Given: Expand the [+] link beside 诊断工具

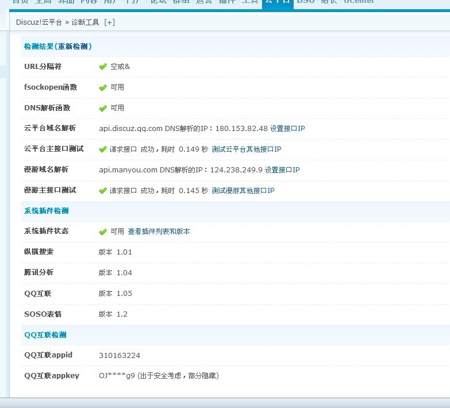Looking at the screenshot, I should tap(109, 22).
